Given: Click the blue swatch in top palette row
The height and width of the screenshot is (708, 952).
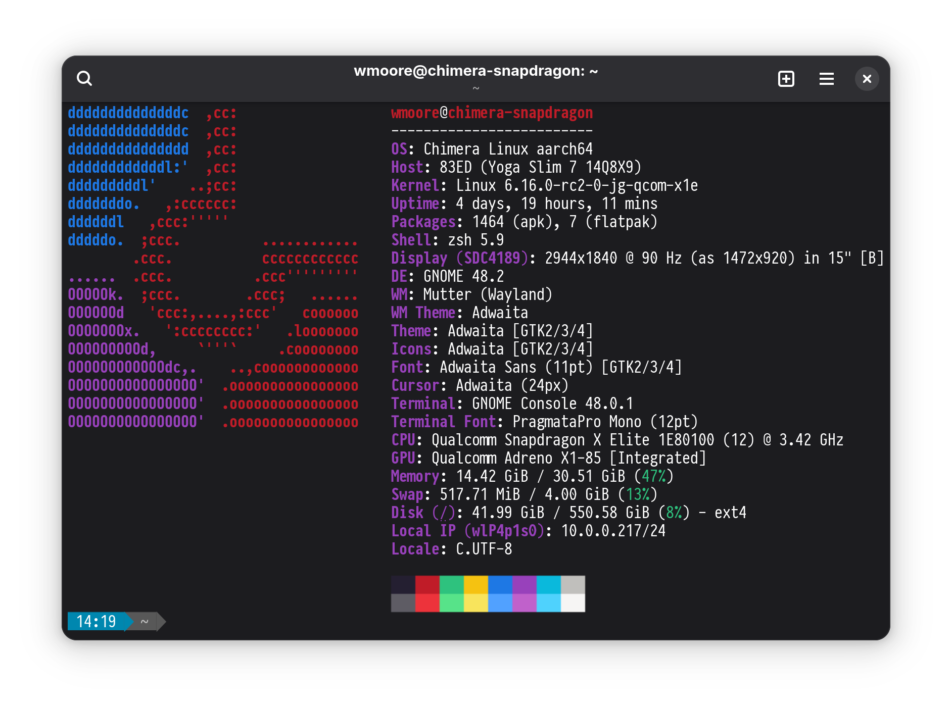Looking at the screenshot, I should [500, 585].
